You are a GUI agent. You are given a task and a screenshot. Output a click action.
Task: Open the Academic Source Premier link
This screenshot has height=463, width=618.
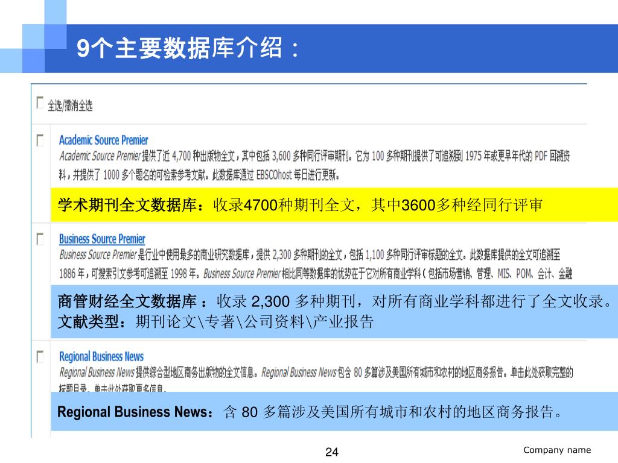(104, 140)
